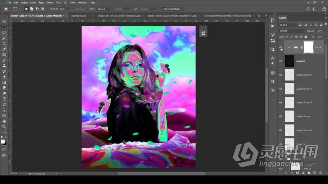Open the Search magnifier in the options bar

pyautogui.click(x=308, y=9)
